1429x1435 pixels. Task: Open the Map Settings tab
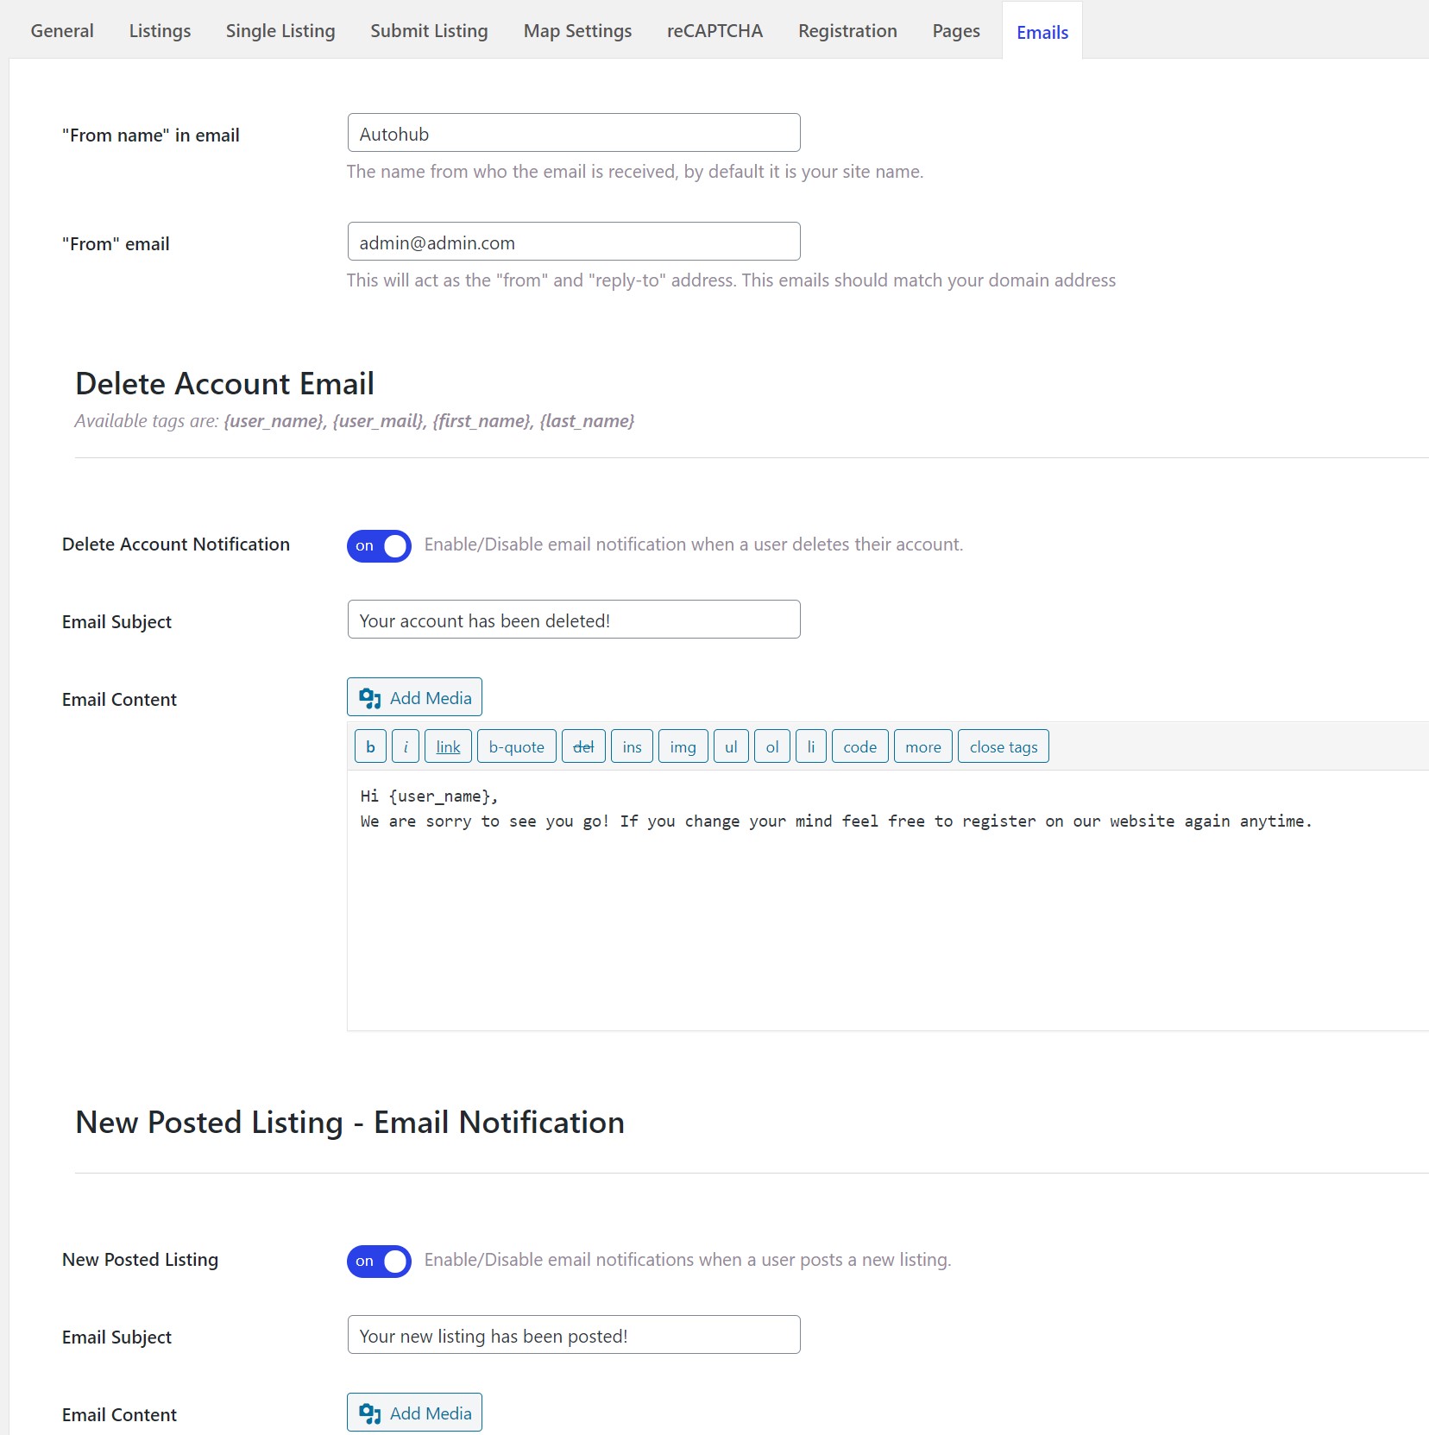577,31
